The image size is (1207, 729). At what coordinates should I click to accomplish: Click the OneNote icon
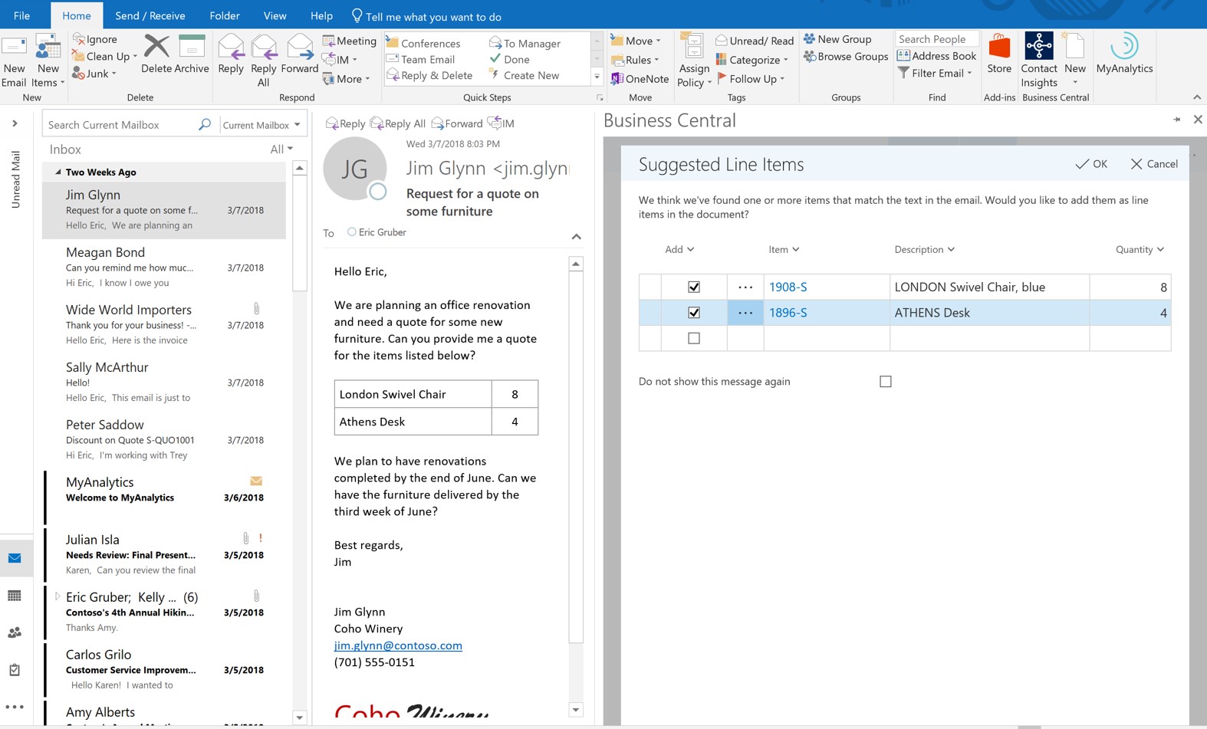[x=617, y=79]
